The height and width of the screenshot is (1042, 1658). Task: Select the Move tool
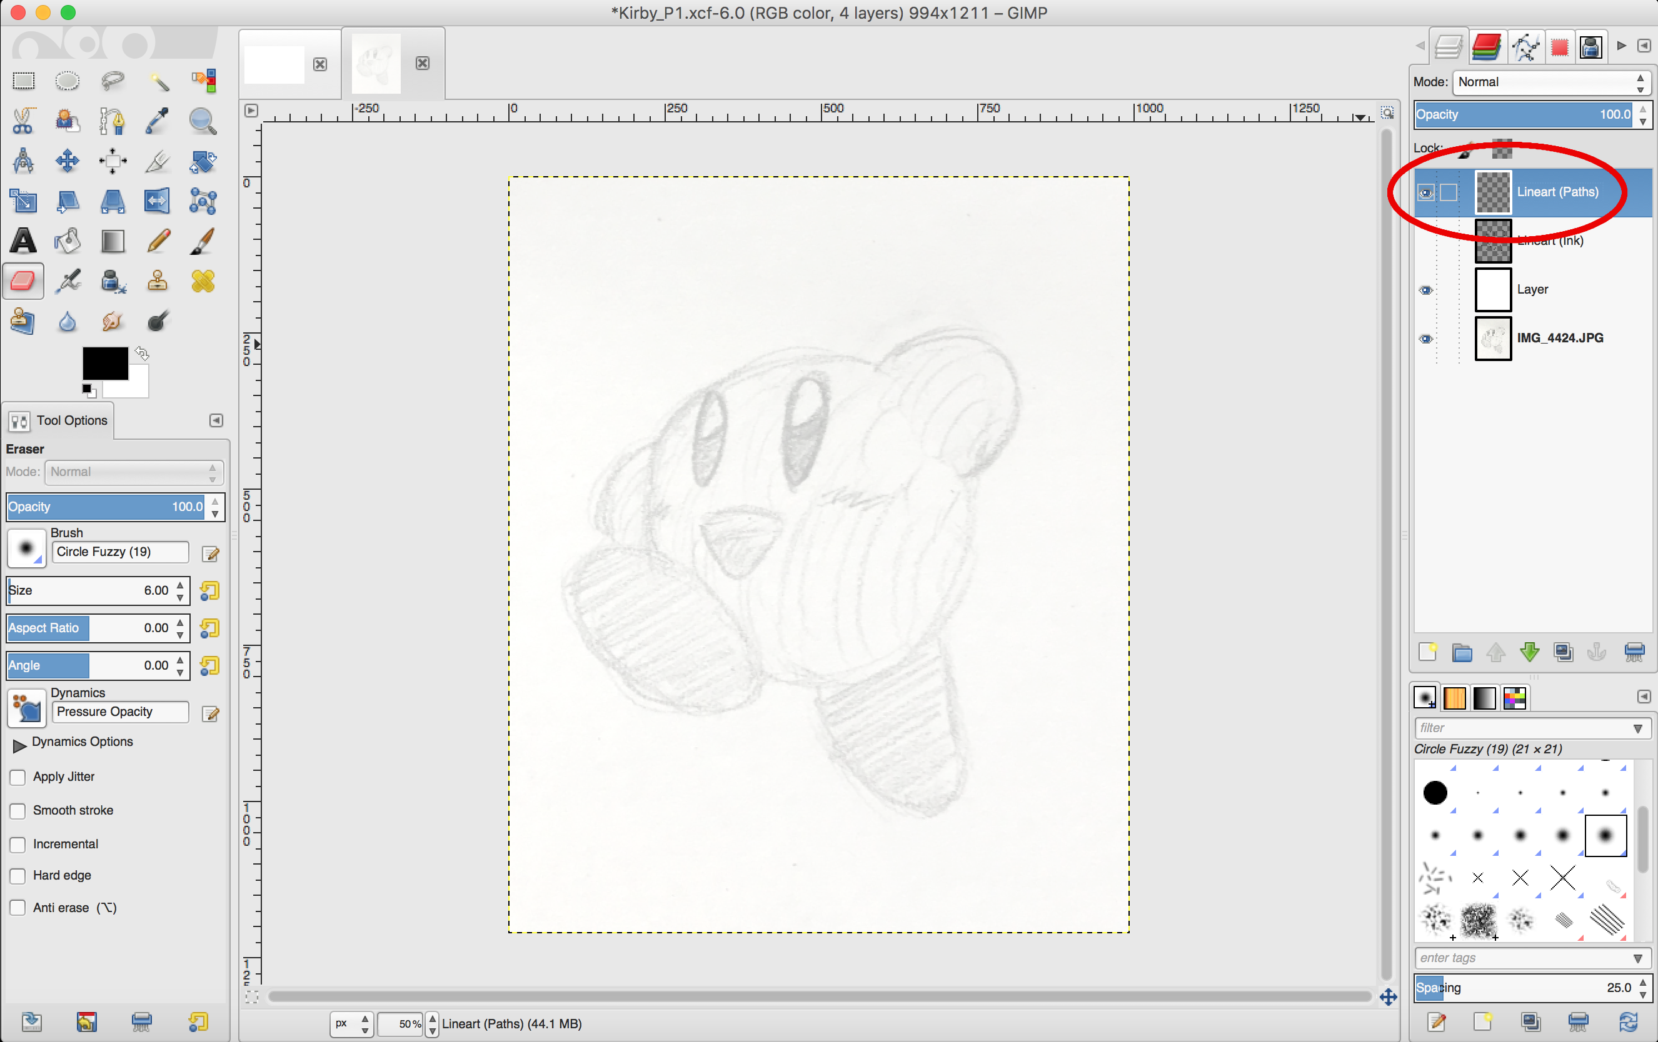pyautogui.click(x=68, y=161)
